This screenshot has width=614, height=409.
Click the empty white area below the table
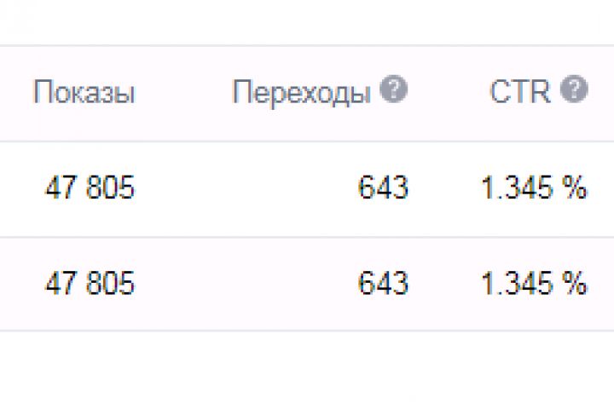307,371
